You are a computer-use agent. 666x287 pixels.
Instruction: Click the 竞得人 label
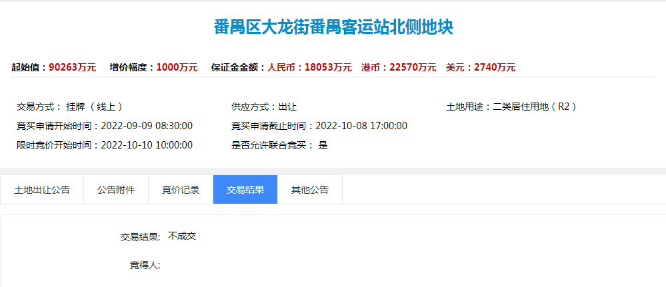coord(145,266)
